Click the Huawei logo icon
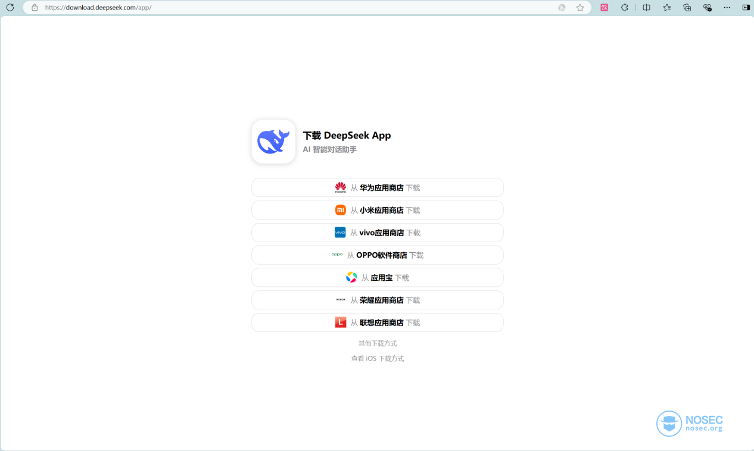754x451 pixels. click(341, 187)
